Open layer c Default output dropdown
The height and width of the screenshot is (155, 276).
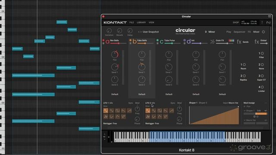click(x=169, y=94)
